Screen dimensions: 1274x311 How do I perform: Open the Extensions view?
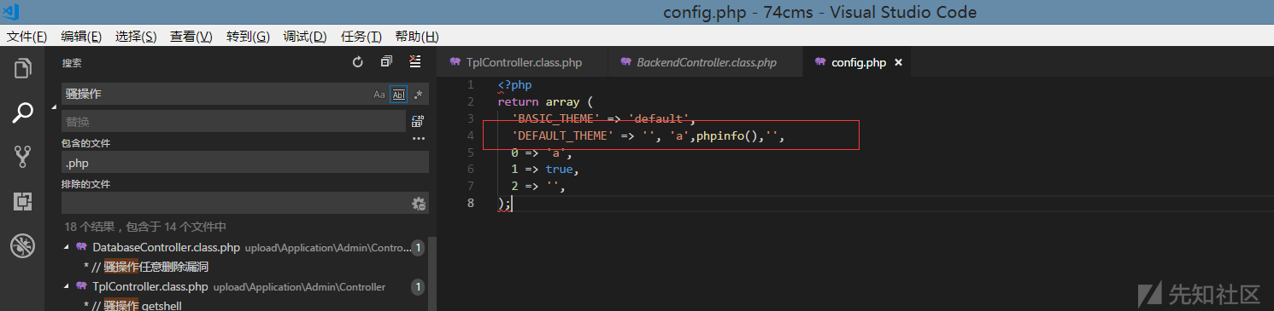click(23, 201)
